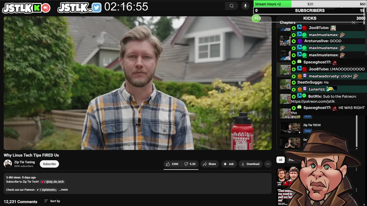Open options menu for first recommended video
Image resolution: width=367 pixels, height=206 pixels.
coord(356,169)
